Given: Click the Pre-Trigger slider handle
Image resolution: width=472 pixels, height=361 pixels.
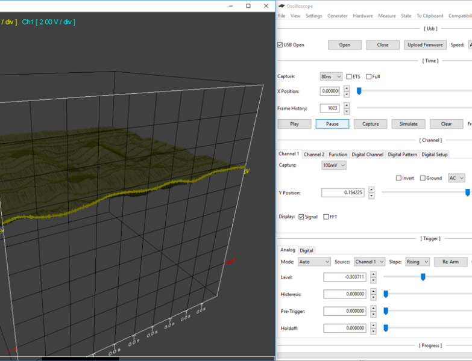Looking at the screenshot, I should coord(386,311).
